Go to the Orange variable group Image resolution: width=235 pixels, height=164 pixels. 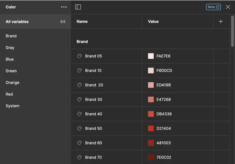pos(12,82)
